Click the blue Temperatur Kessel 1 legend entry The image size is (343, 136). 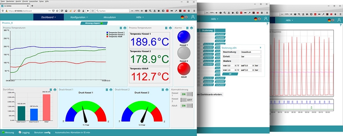pos(115,33)
